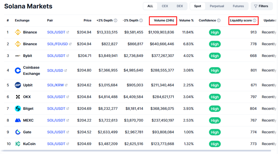Select the Spot market tab
278x154 pixels.
(198, 6)
